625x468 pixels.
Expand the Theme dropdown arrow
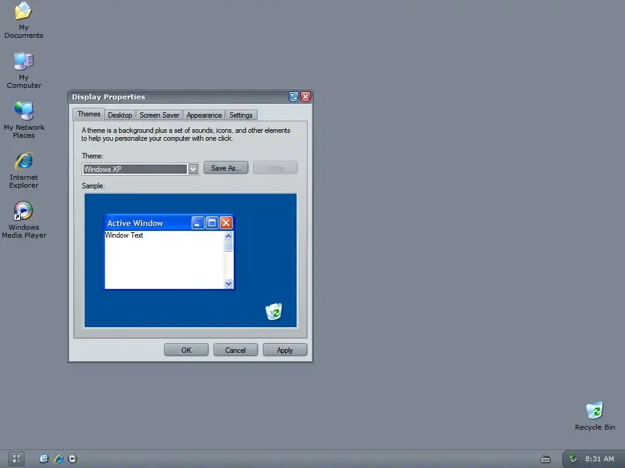pyautogui.click(x=193, y=169)
